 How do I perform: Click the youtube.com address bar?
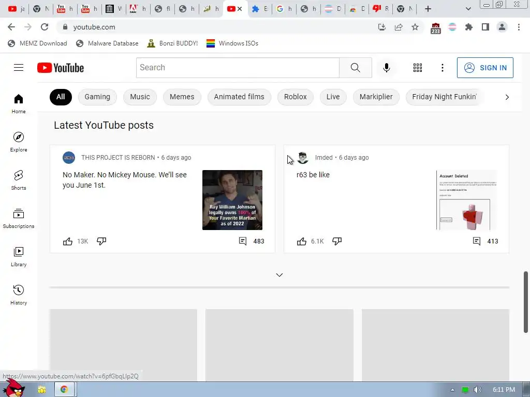(x=216, y=27)
